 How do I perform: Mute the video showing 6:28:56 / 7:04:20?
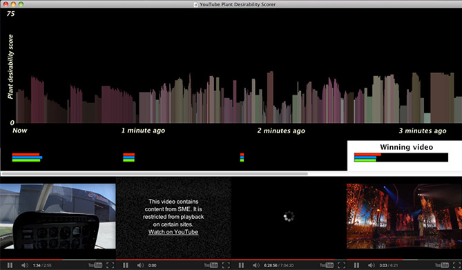pos(256,265)
